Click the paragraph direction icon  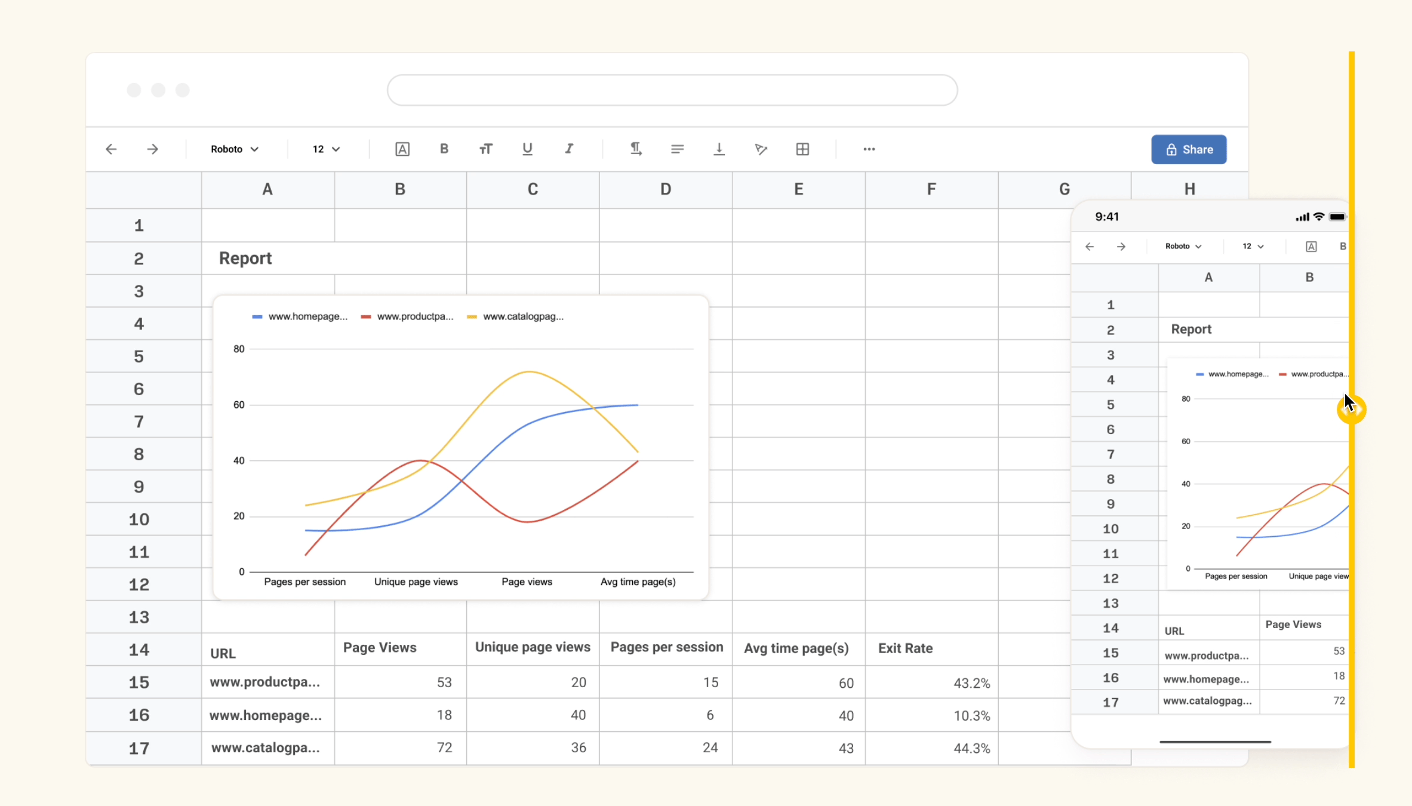[x=636, y=149]
